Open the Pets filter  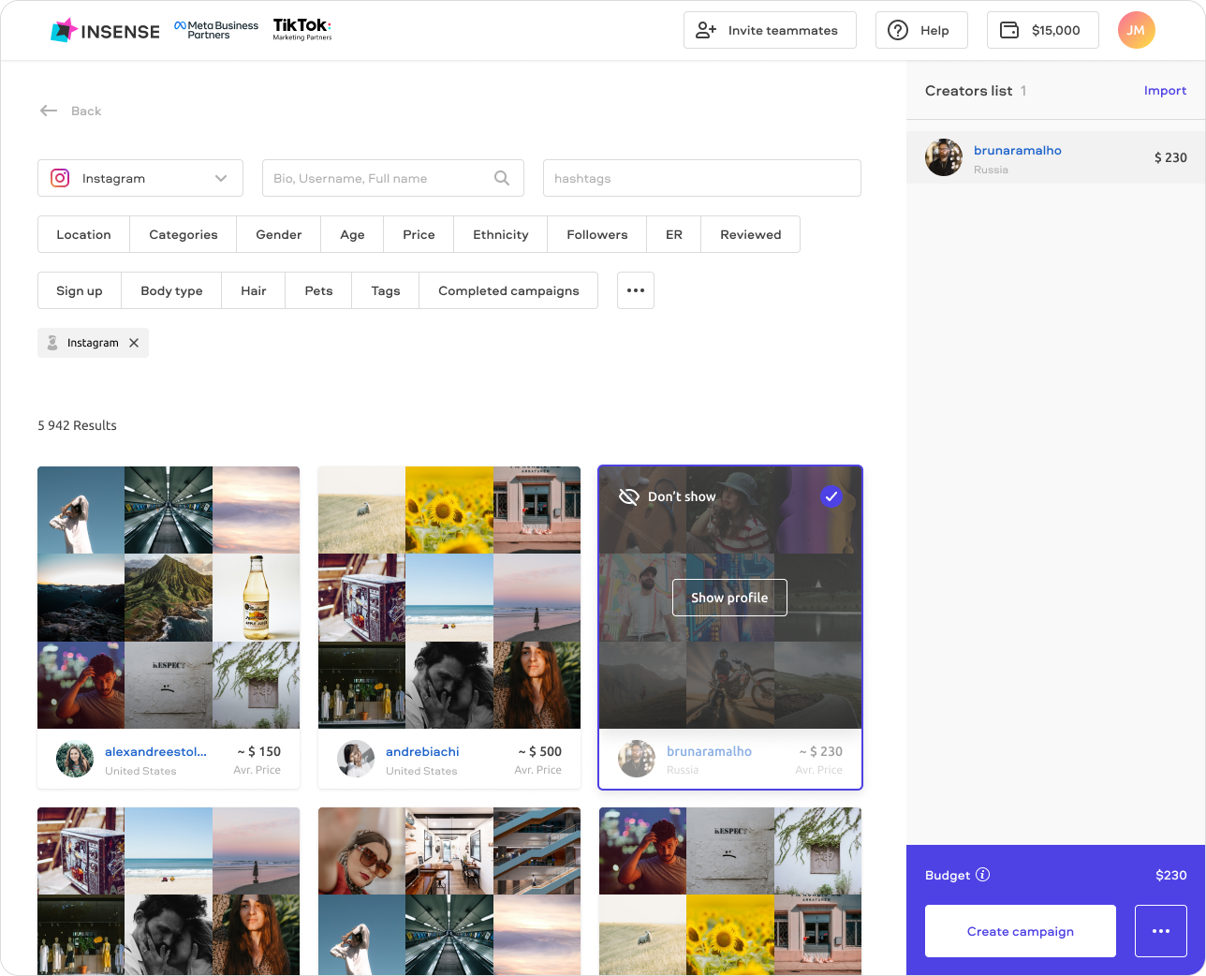pyautogui.click(x=319, y=290)
